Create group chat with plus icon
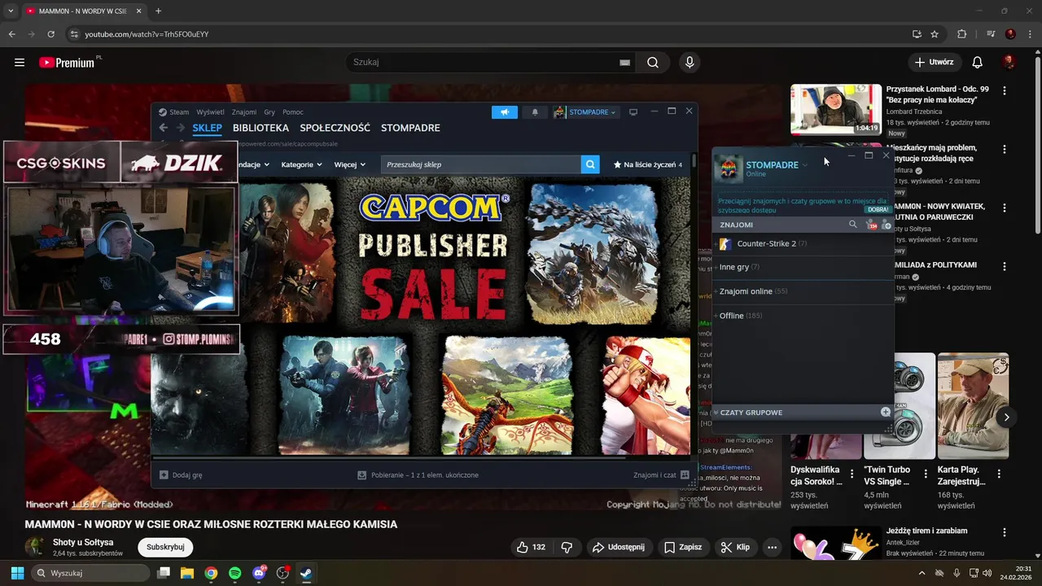 [x=886, y=412]
